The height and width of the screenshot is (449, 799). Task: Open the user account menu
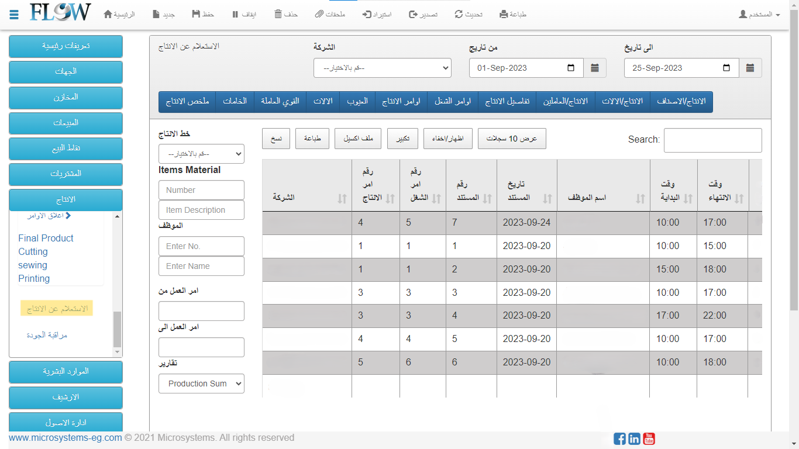pos(759,14)
